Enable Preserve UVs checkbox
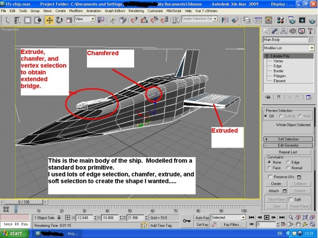The width and height of the screenshot is (318, 238). (270, 177)
